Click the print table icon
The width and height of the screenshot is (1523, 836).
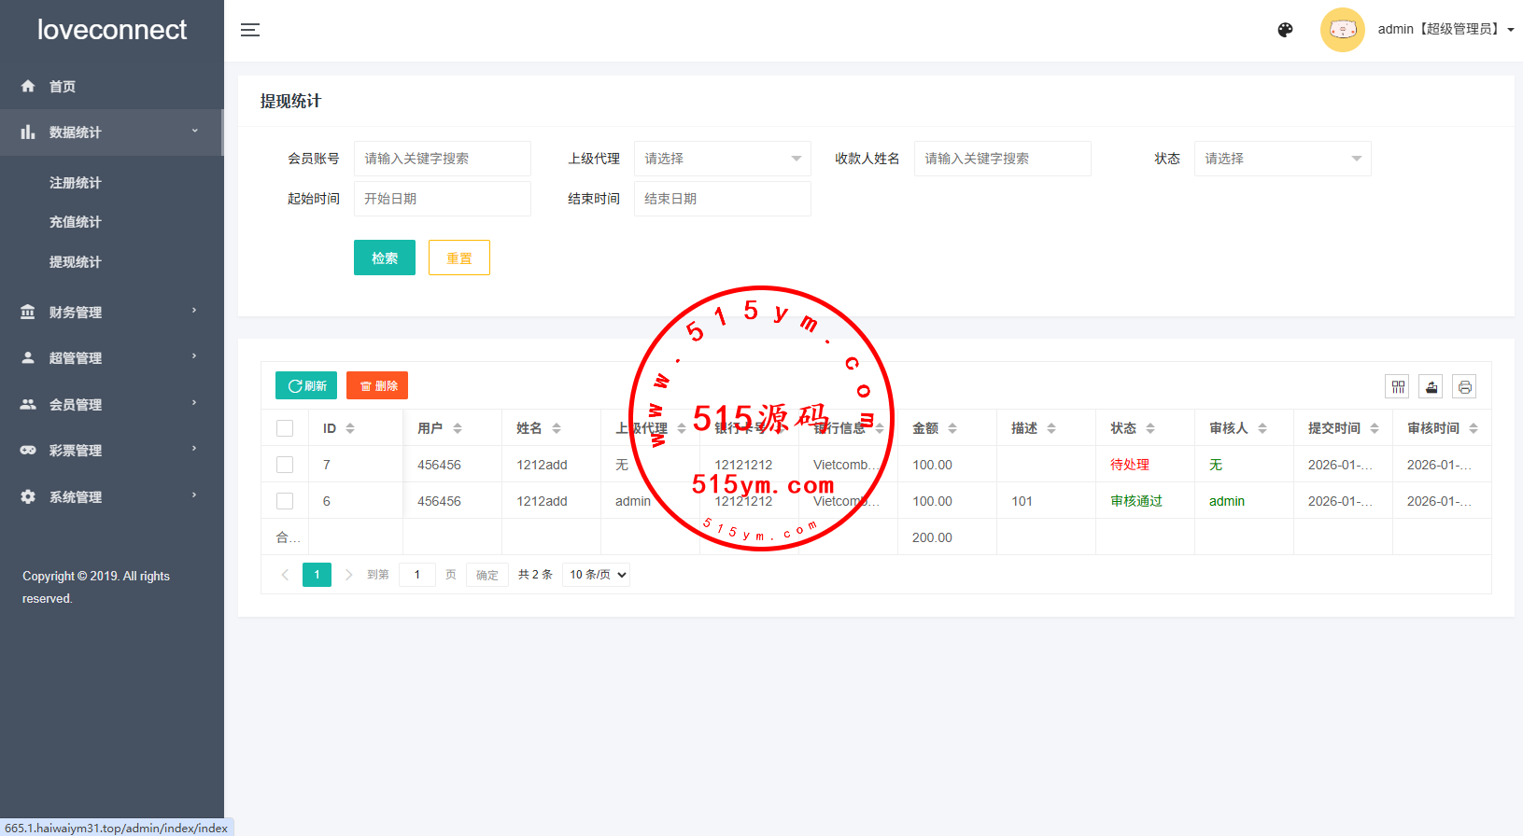point(1464,386)
